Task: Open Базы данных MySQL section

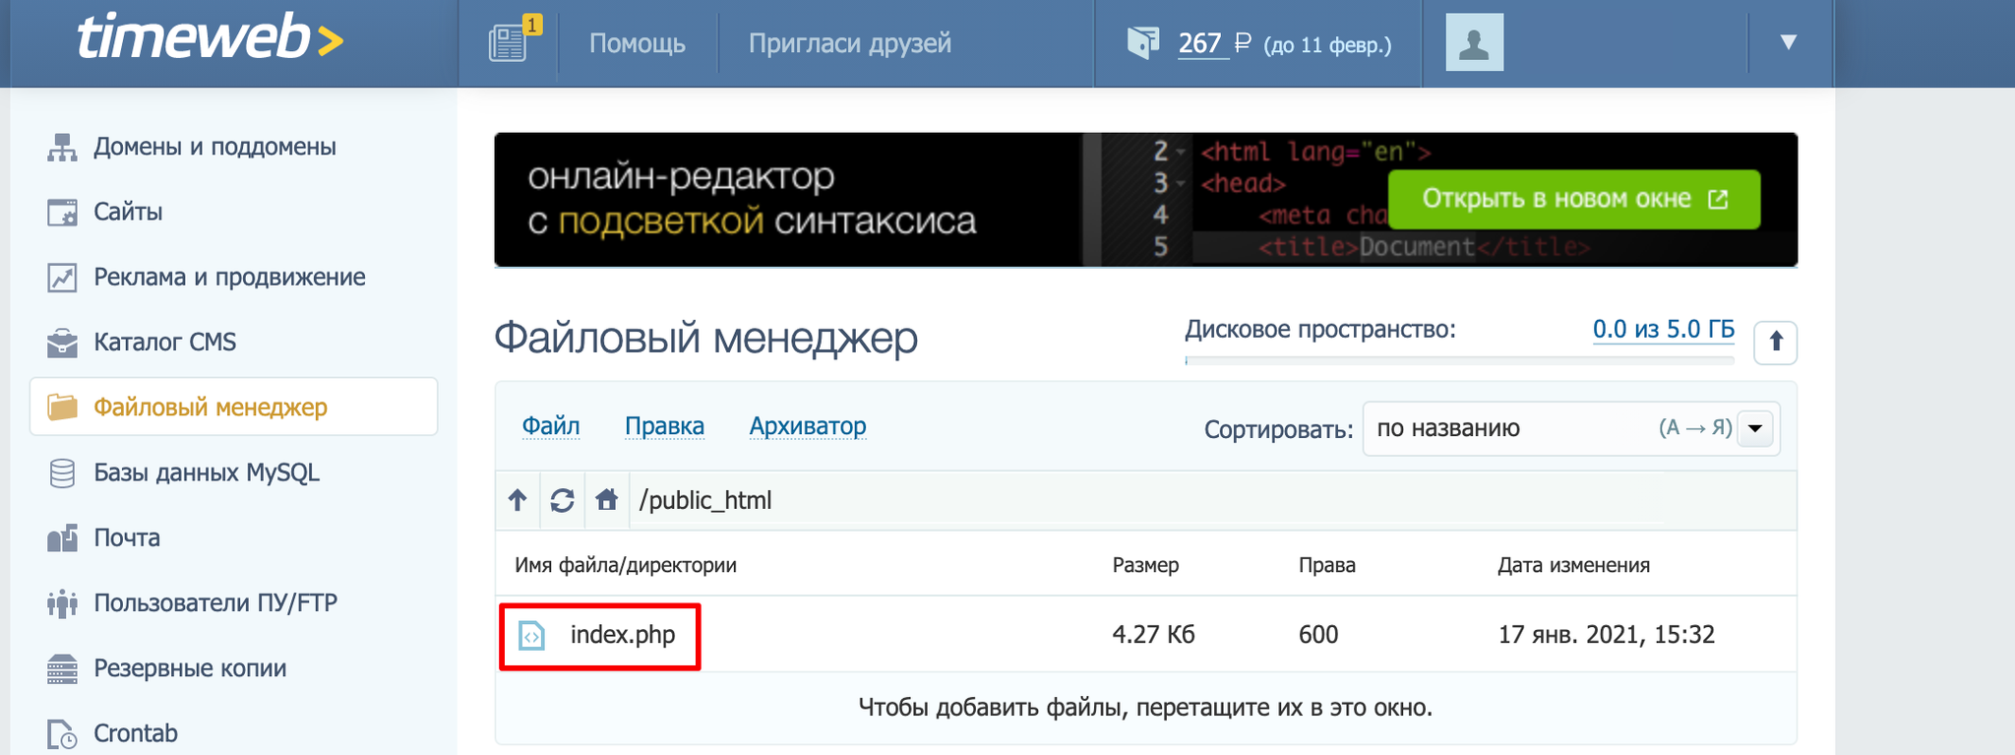Action: pos(207,472)
